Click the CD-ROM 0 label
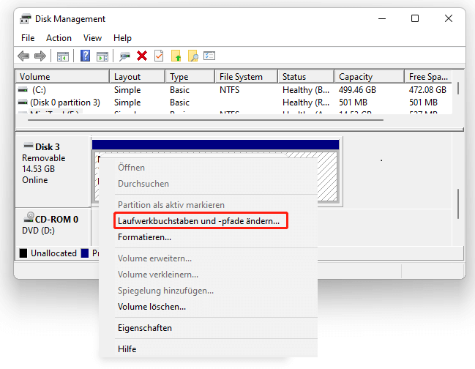475x369 pixels. point(56,219)
